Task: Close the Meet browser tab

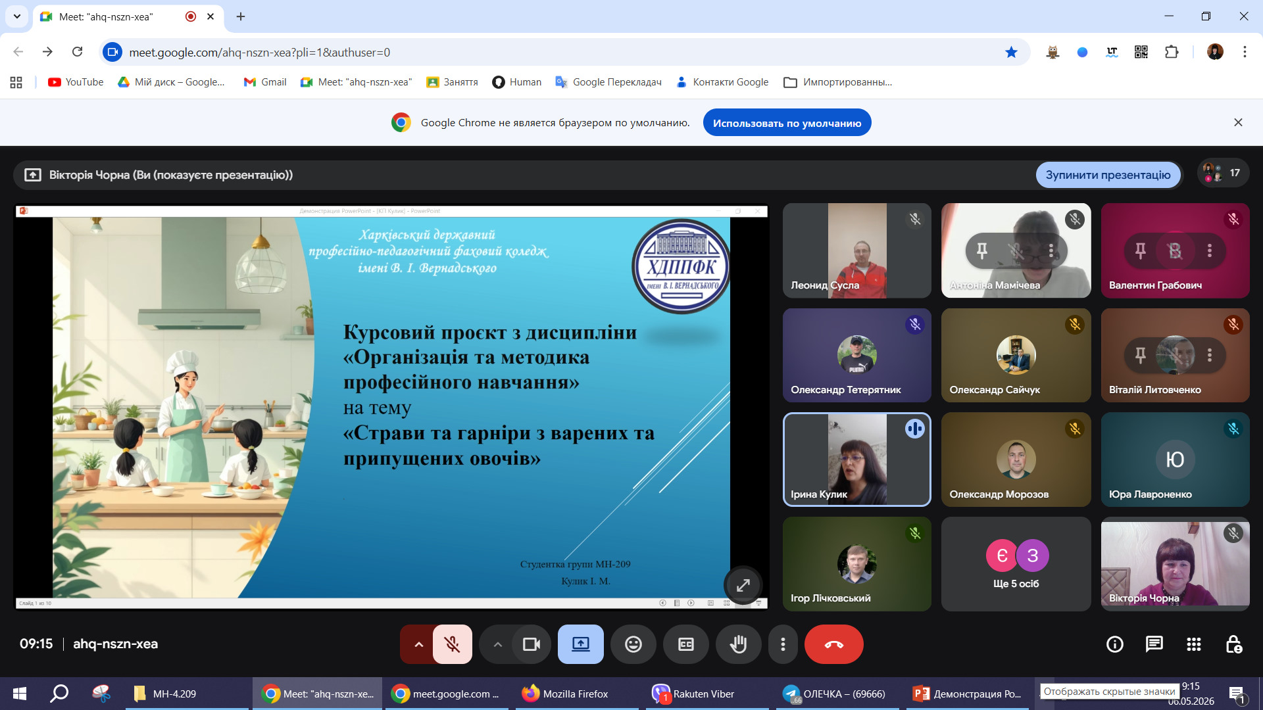Action: pyautogui.click(x=210, y=16)
